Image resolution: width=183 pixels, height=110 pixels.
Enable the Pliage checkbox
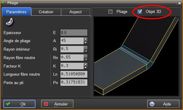110,11
